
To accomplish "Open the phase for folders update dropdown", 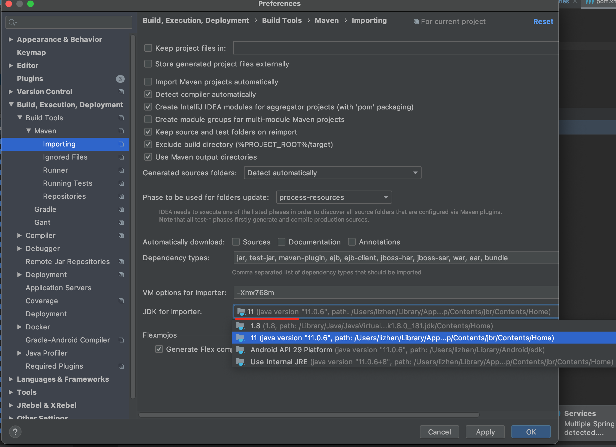I will (x=334, y=197).
